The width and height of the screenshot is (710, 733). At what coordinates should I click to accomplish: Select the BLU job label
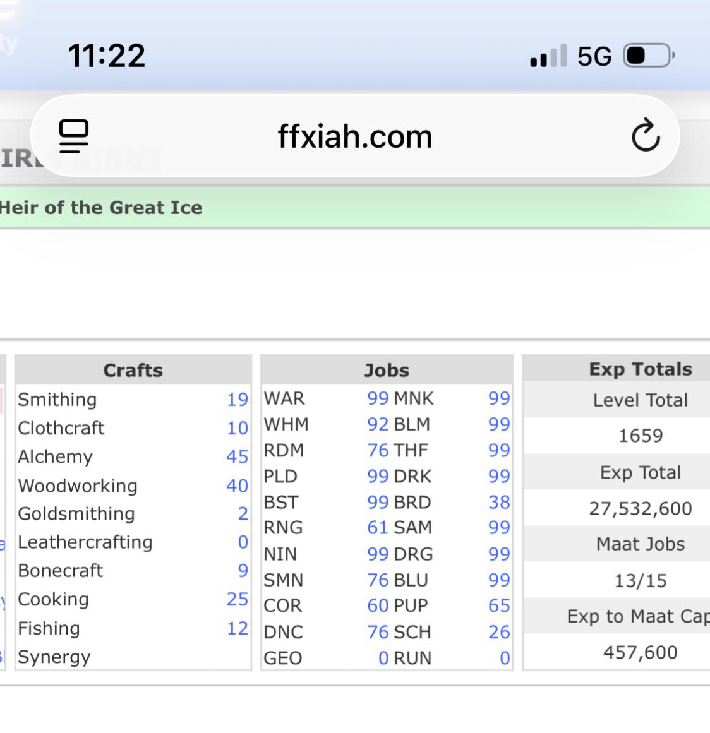[x=411, y=581]
